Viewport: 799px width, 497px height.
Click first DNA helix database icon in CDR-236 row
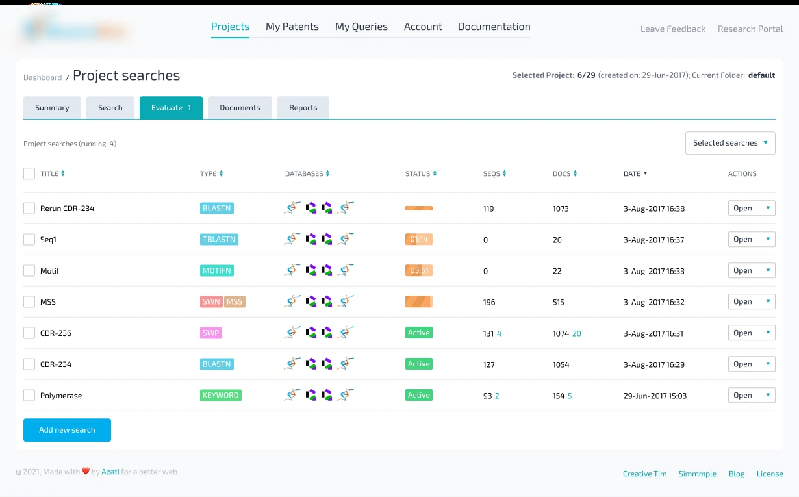(x=293, y=333)
